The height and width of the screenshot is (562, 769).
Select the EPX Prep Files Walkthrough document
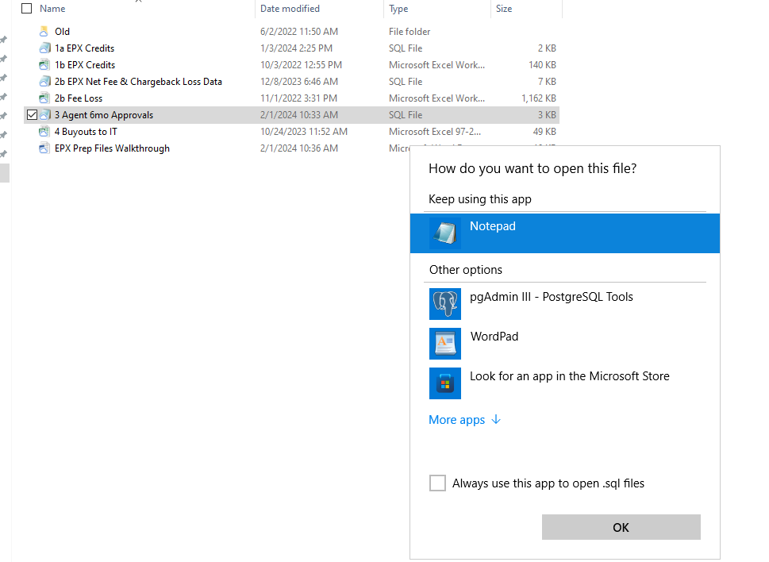click(112, 148)
